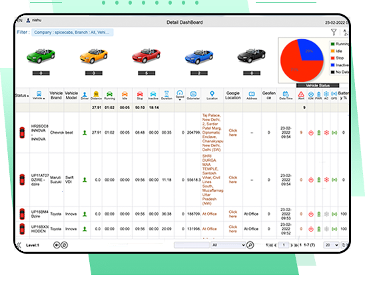This screenshot has width=365, height=283.
Task: Sort by the Vehicle column header icon
Action: pos(39,94)
